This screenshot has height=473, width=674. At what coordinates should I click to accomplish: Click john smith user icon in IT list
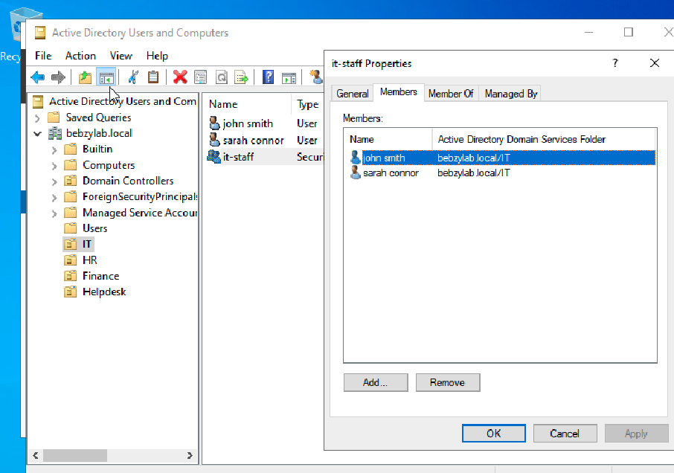click(x=214, y=123)
